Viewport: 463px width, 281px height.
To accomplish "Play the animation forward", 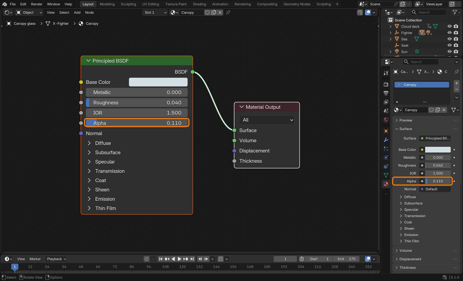I will tap(179, 259).
